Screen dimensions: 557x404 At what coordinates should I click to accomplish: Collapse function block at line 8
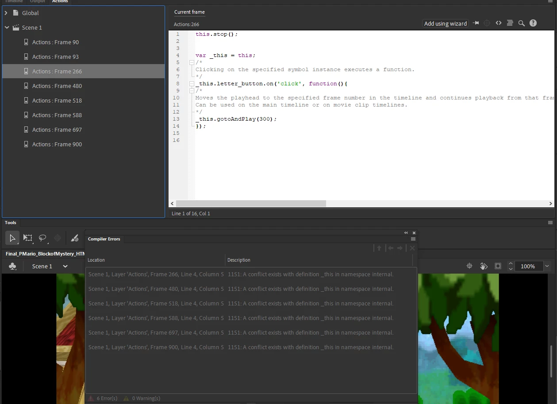click(192, 84)
